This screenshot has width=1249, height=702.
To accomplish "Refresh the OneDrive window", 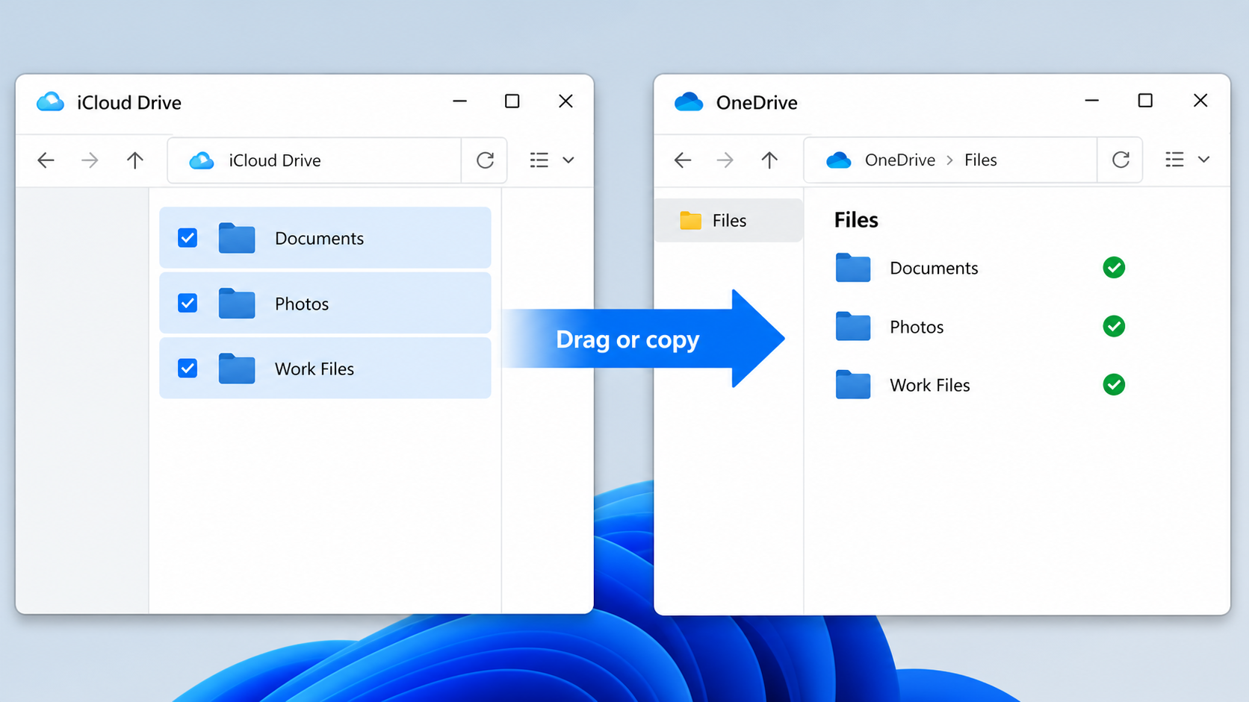I will (x=1121, y=159).
